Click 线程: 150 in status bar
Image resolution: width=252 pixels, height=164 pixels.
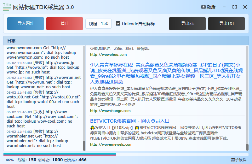27,160
